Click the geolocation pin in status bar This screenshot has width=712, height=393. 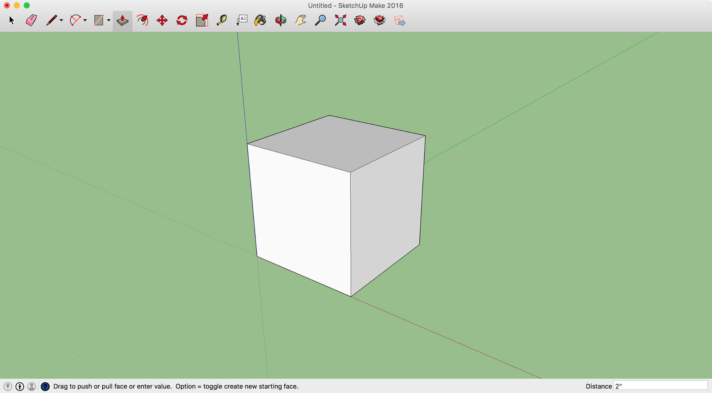[8, 386]
